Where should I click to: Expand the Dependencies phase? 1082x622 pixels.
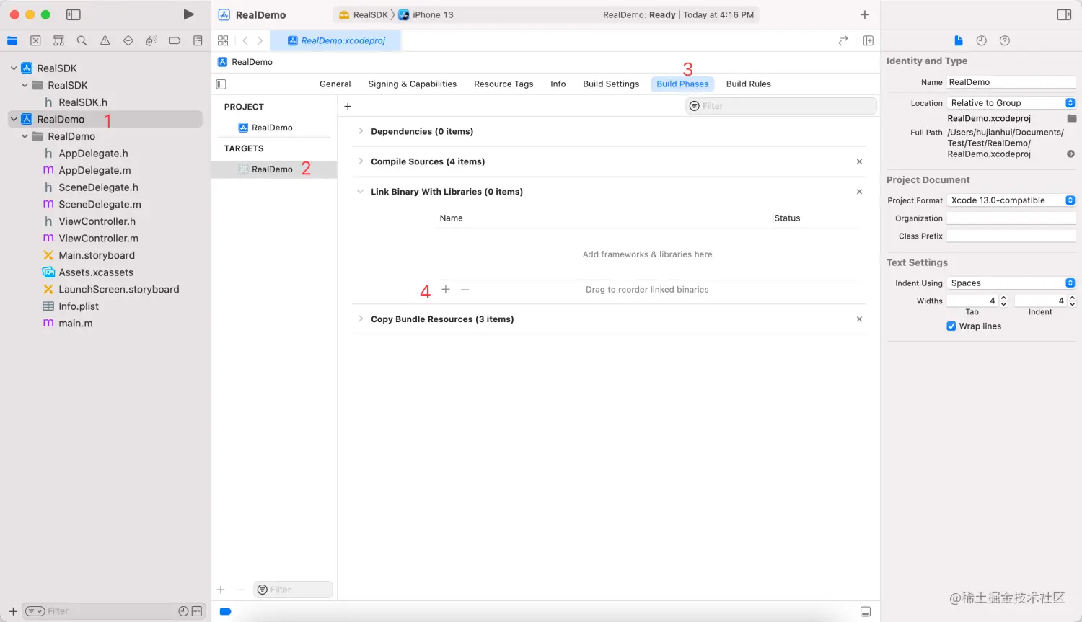point(360,131)
